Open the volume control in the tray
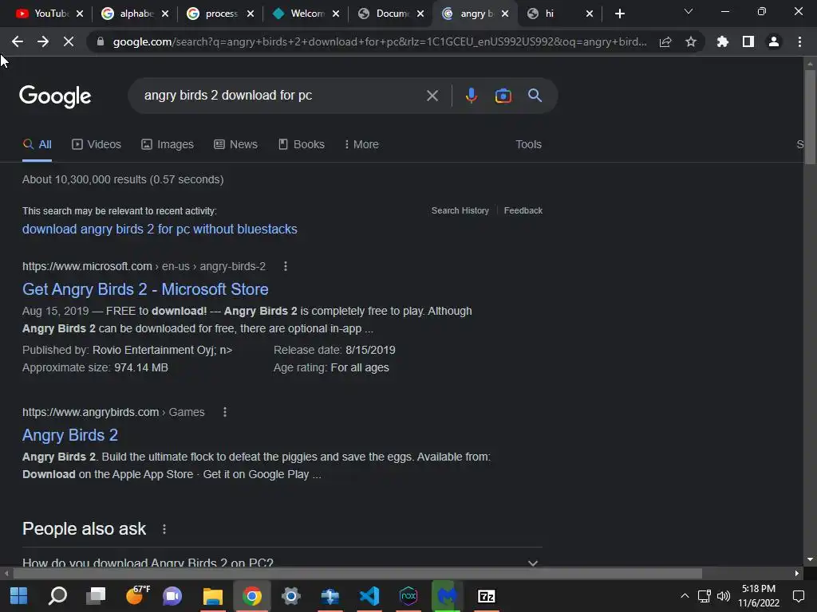Viewport: 817px width, 612px height. [724, 596]
